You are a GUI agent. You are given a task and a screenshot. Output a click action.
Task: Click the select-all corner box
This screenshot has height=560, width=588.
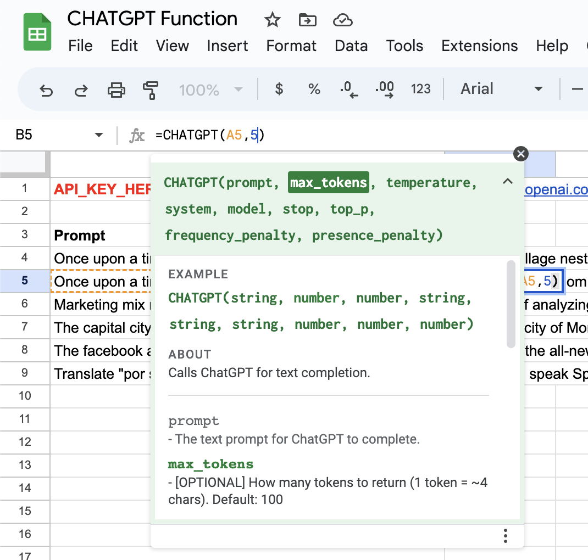25,164
